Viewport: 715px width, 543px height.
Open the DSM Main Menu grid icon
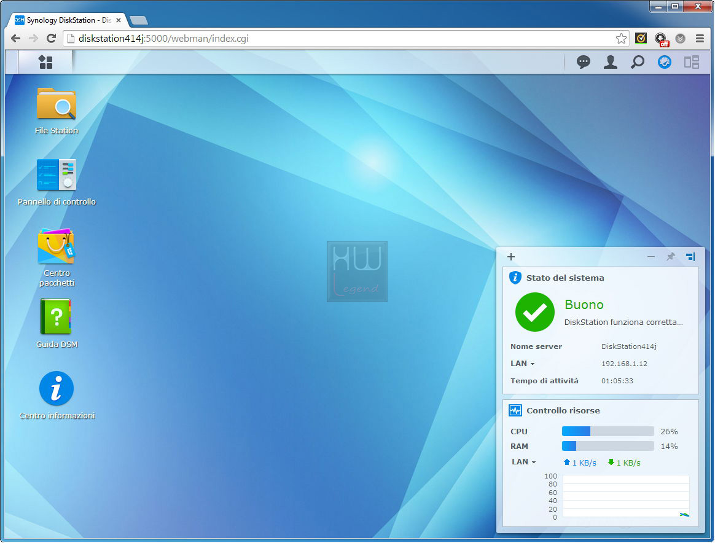click(x=45, y=62)
